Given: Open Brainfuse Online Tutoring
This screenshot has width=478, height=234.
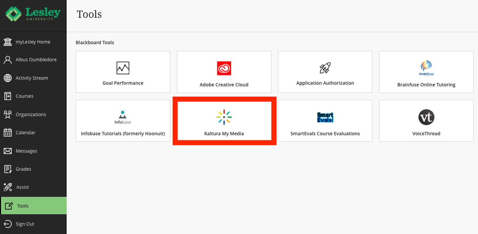Looking at the screenshot, I should [426, 72].
